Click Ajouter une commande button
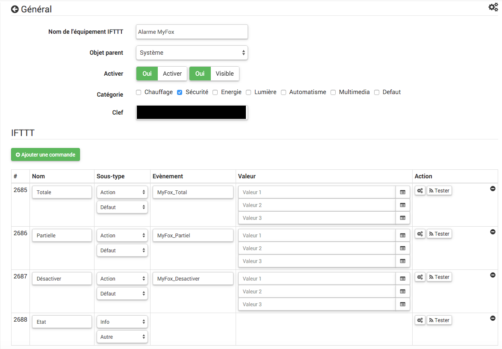 click(x=45, y=155)
